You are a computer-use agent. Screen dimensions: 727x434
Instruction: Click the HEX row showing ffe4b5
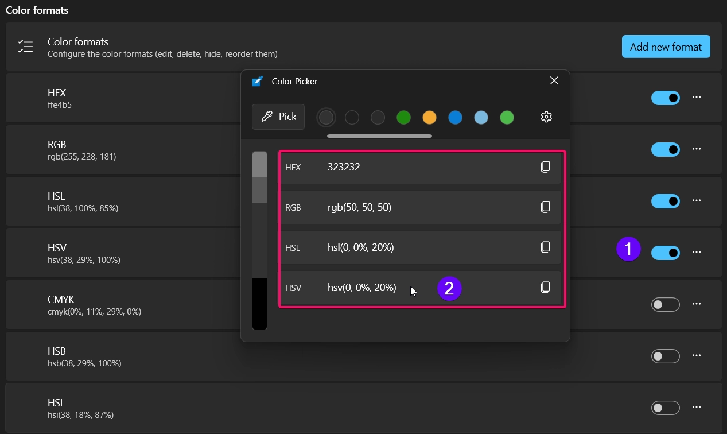click(x=364, y=98)
